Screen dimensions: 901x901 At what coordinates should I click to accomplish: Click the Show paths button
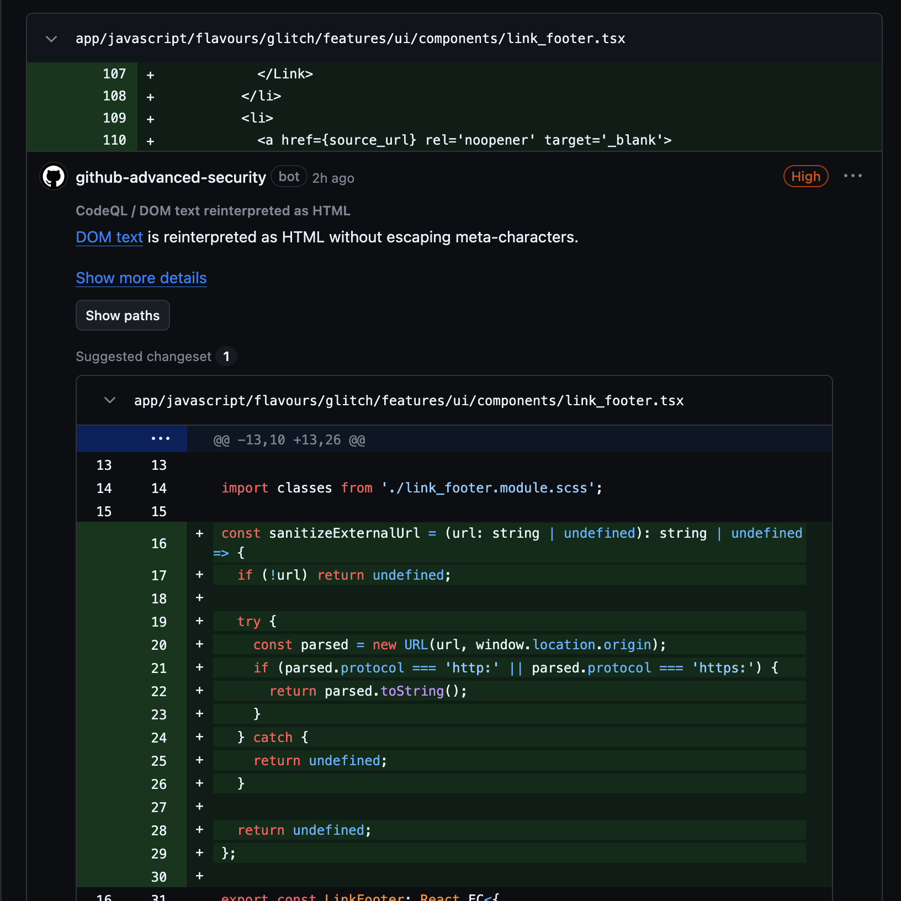123,315
